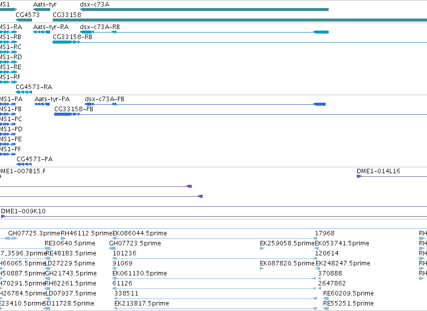427x311 pixels.
Task: Click the RE55251.5prime EST label
Action: (348, 303)
